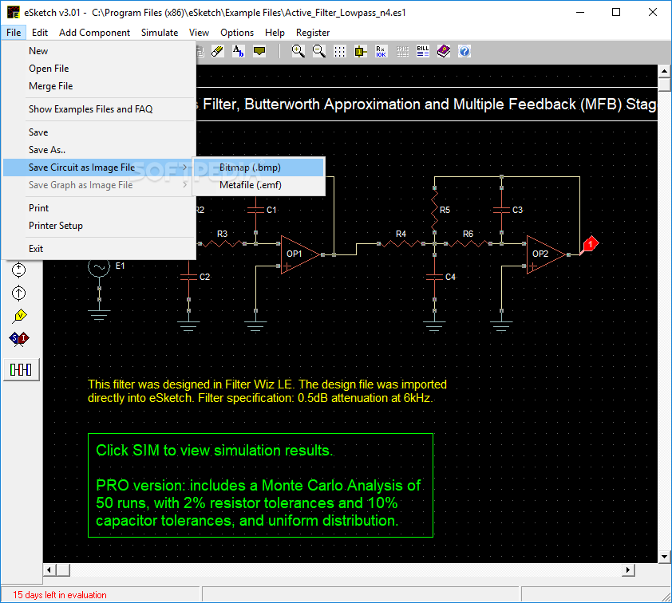672x603 pixels.
Task: Choose Save from File menu
Action: tap(100, 132)
